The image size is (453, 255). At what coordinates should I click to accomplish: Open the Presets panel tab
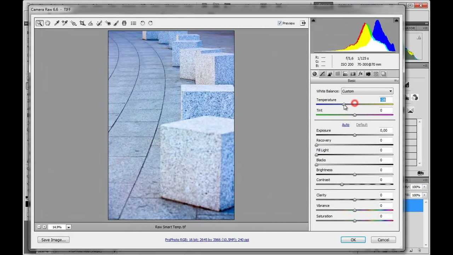tap(376, 74)
